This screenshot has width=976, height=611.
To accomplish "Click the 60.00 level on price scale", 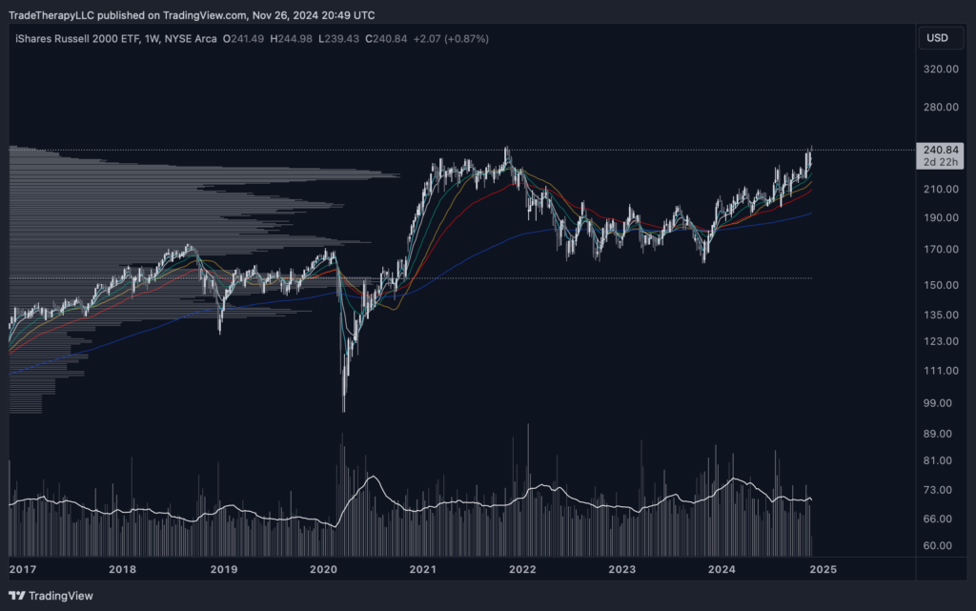I will [x=940, y=546].
